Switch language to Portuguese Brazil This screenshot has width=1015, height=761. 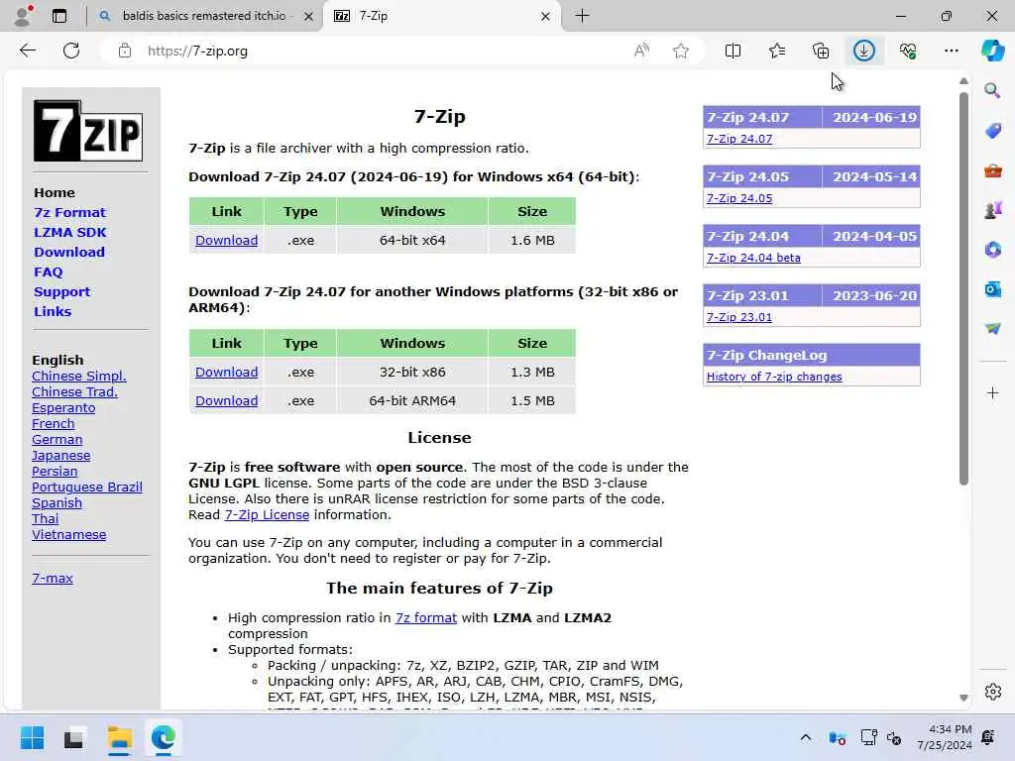click(87, 488)
